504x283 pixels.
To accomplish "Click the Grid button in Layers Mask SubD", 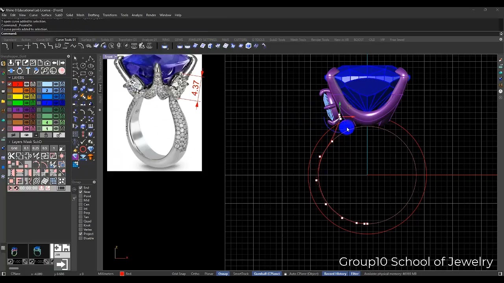I will click(x=14, y=148).
